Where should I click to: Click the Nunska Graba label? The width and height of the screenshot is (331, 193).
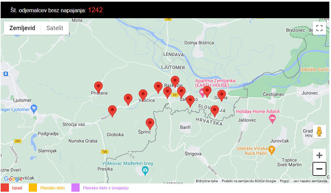point(83,141)
